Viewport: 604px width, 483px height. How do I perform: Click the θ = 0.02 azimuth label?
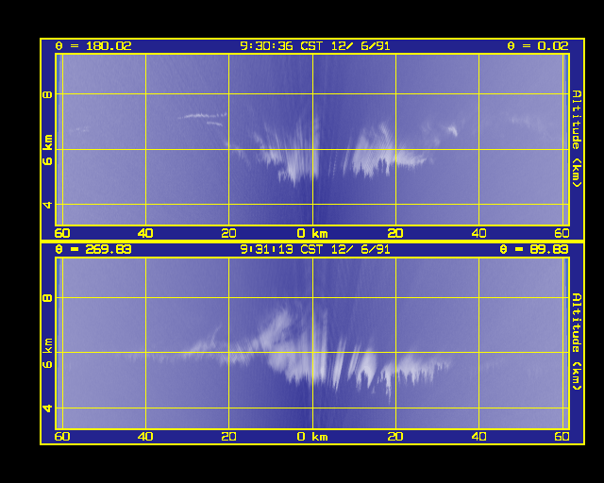(x=538, y=46)
